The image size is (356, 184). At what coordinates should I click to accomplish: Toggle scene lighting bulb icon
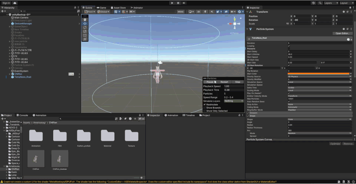pos(205,11)
